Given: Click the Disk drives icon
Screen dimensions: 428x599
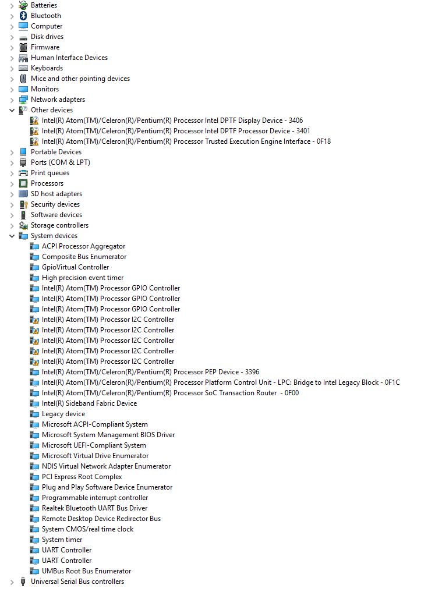Looking at the screenshot, I should (23, 37).
